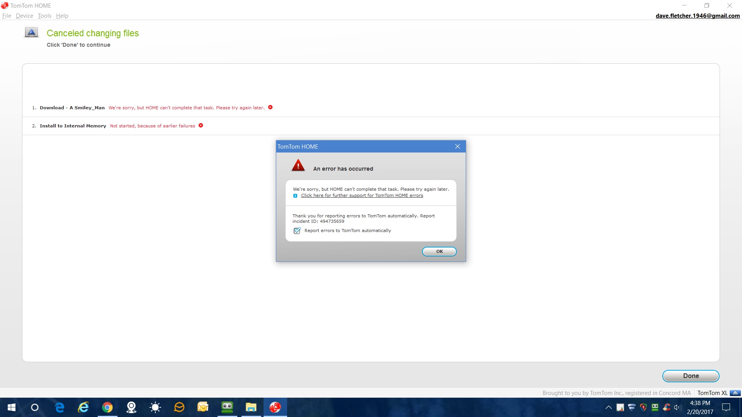Screen dimensions: 742x417
Task: Open the sun-shaped app on taskbar
Action: [155, 407]
